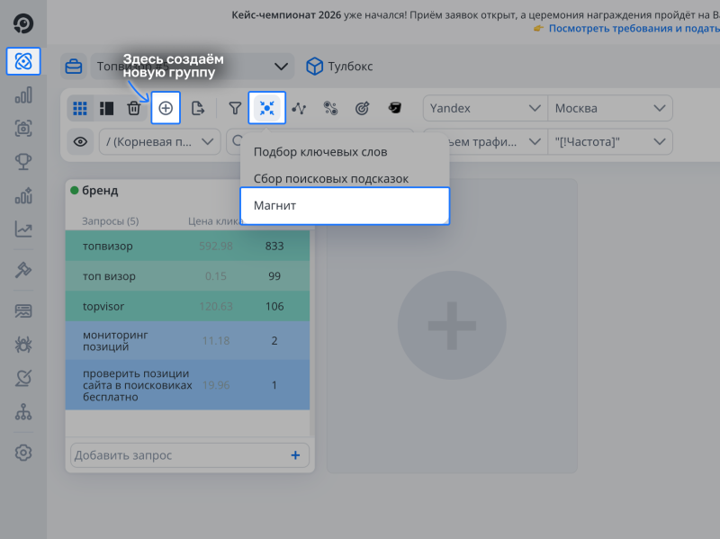This screenshot has width=720, height=539.
Task: Open the sitemap tree sidebar icon
Action: coord(23,412)
